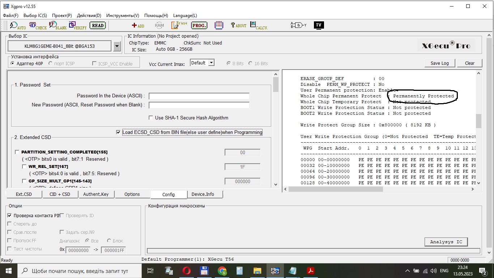Click the TV toolbar icon

tap(319, 25)
